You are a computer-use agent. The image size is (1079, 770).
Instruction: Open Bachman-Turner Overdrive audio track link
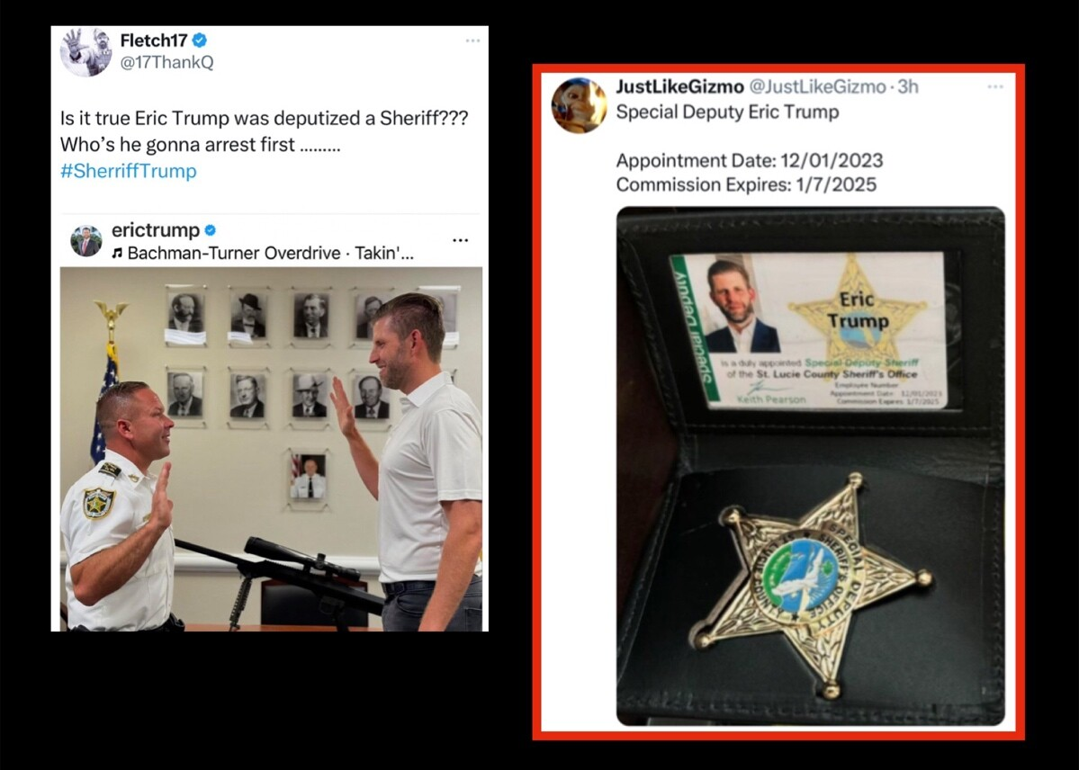click(x=263, y=254)
